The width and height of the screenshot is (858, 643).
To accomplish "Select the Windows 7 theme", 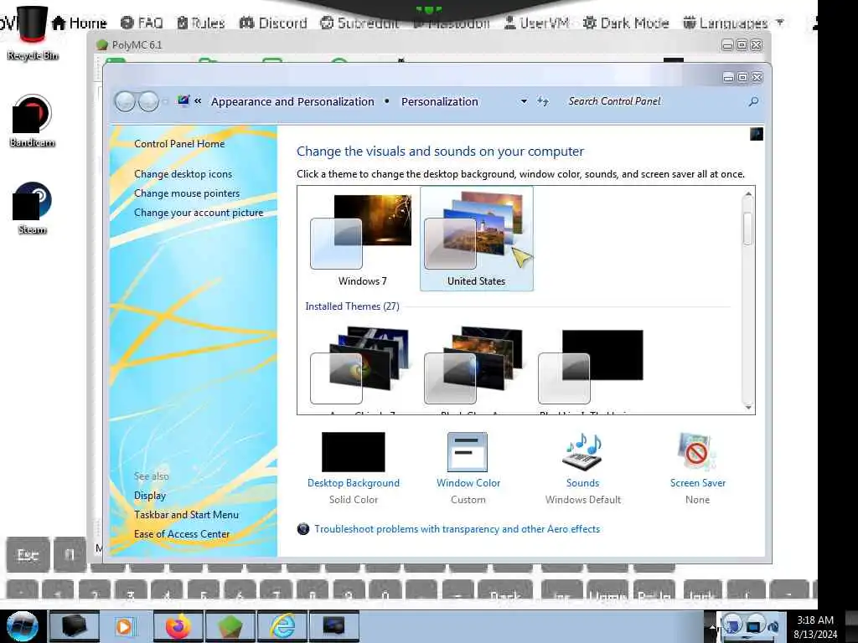I will tap(362, 239).
